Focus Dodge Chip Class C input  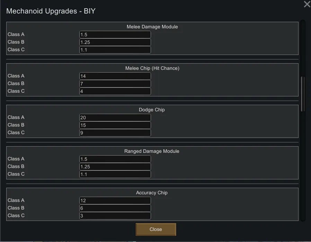pyautogui.click(x=115, y=133)
